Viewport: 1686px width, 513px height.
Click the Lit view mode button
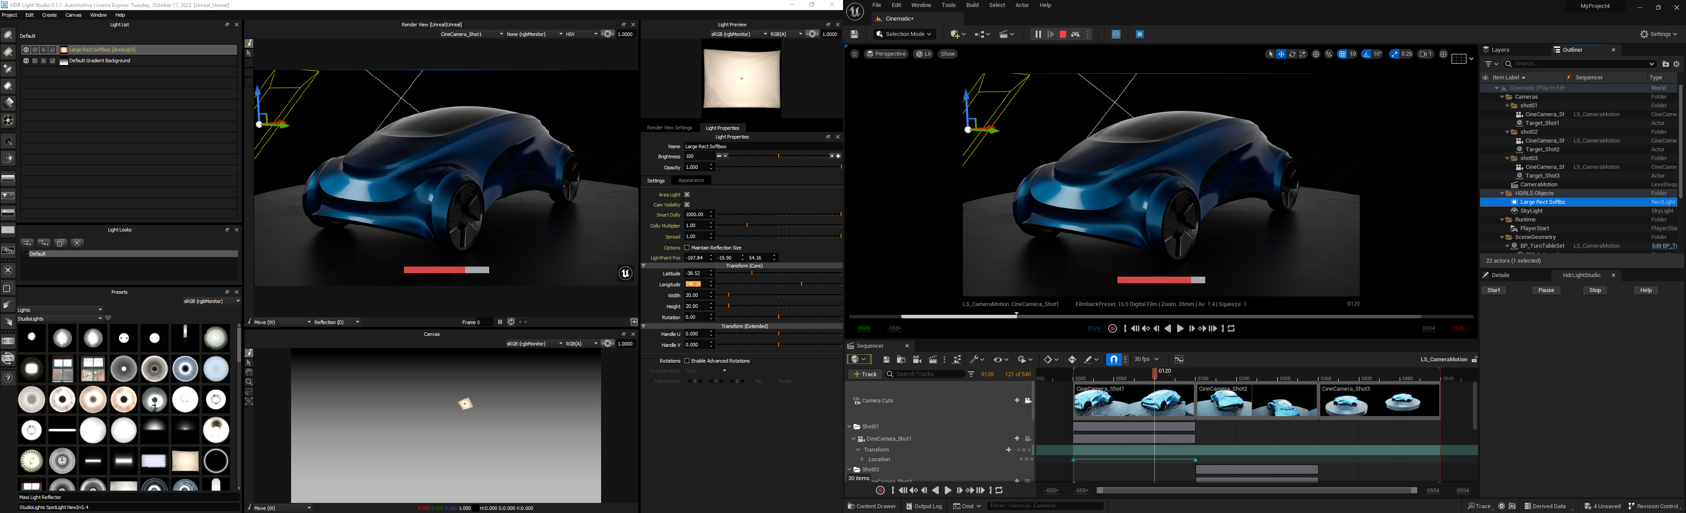[x=923, y=54]
